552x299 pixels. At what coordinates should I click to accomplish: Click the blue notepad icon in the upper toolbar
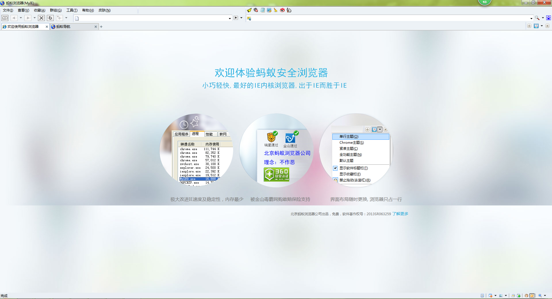pos(262,10)
